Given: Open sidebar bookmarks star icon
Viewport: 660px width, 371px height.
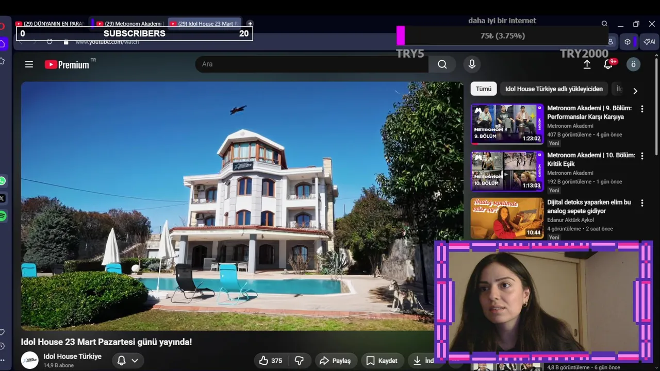Looking at the screenshot, I should coord(2,61).
